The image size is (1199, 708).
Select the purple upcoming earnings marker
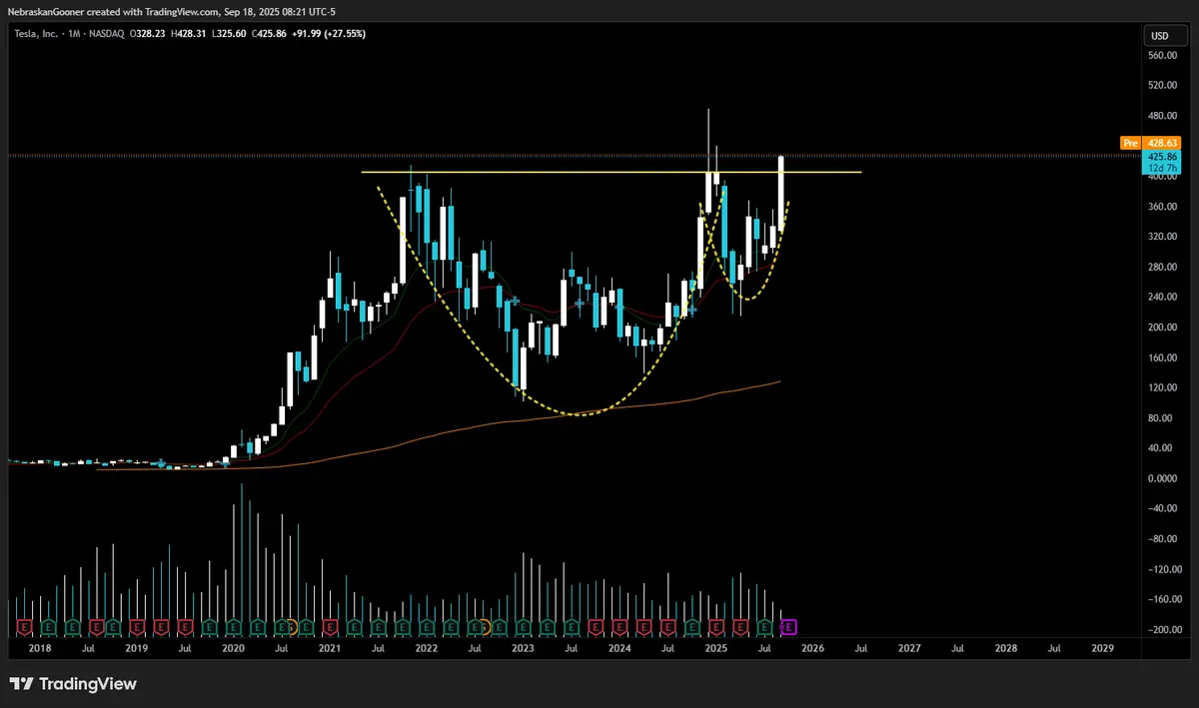coord(787,627)
